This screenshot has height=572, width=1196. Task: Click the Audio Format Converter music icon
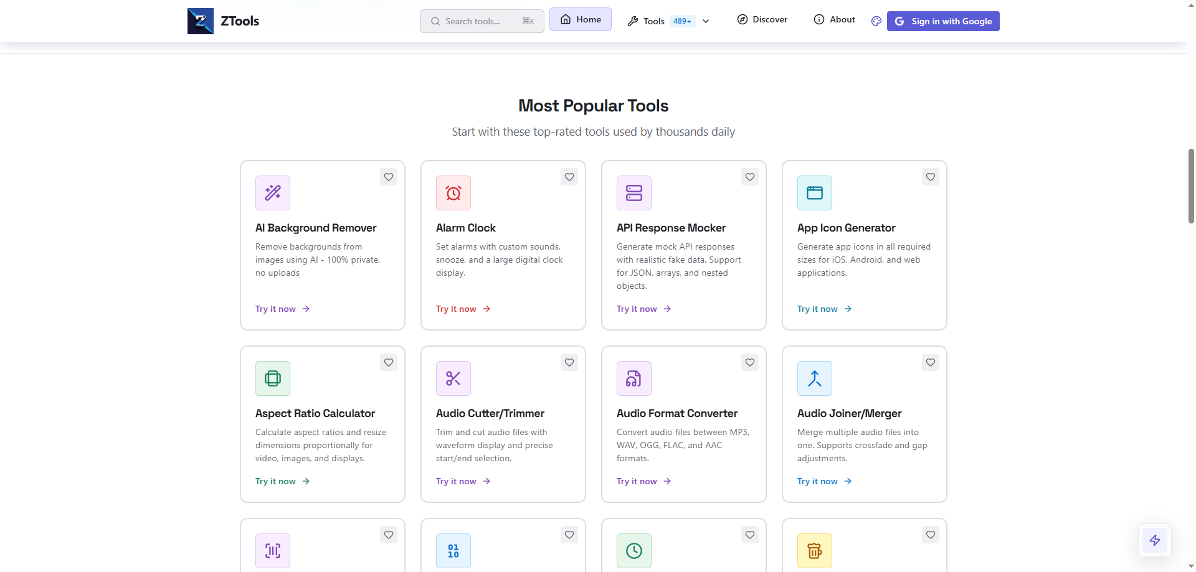click(x=634, y=378)
